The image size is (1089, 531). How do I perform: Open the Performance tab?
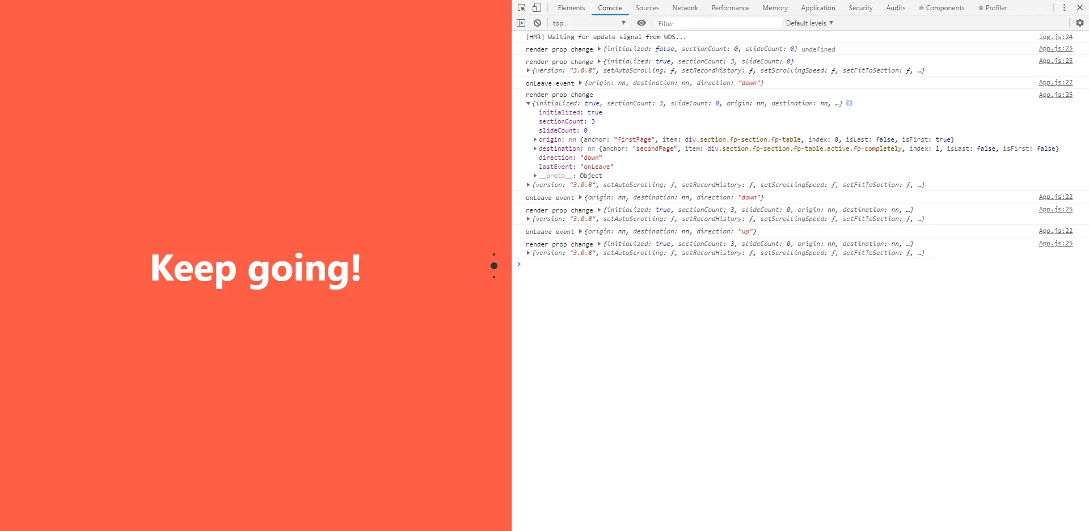[731, 8]
